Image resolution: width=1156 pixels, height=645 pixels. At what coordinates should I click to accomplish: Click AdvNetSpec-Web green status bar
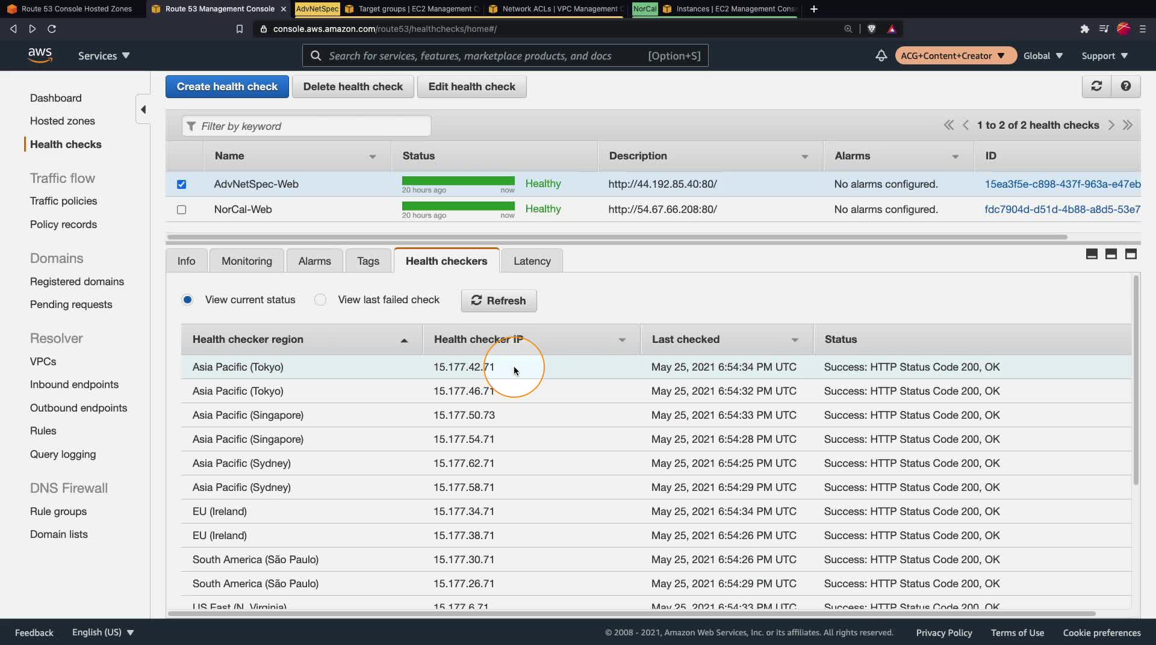click(458, 181)
